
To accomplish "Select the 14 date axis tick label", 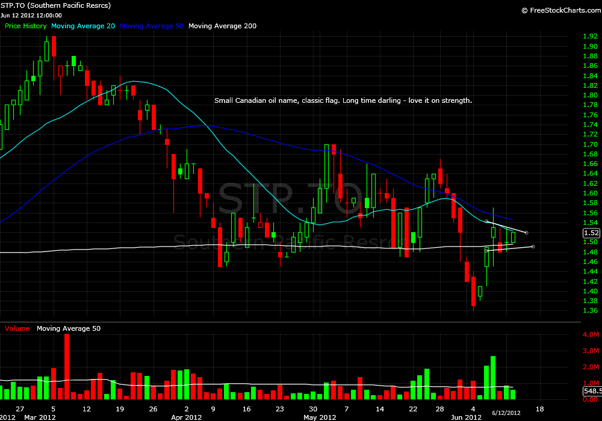I will pos(380,409).
